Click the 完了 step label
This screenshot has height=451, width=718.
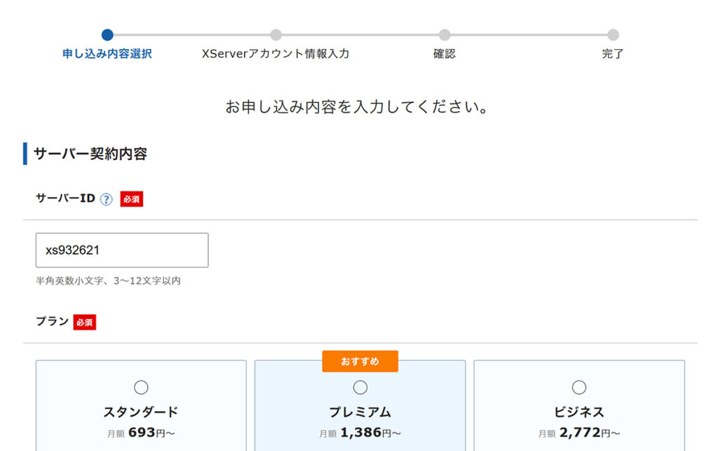[613, 54]
